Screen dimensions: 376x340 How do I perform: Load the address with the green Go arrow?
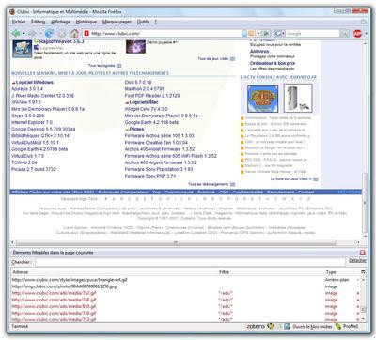(x=266, y=33)
